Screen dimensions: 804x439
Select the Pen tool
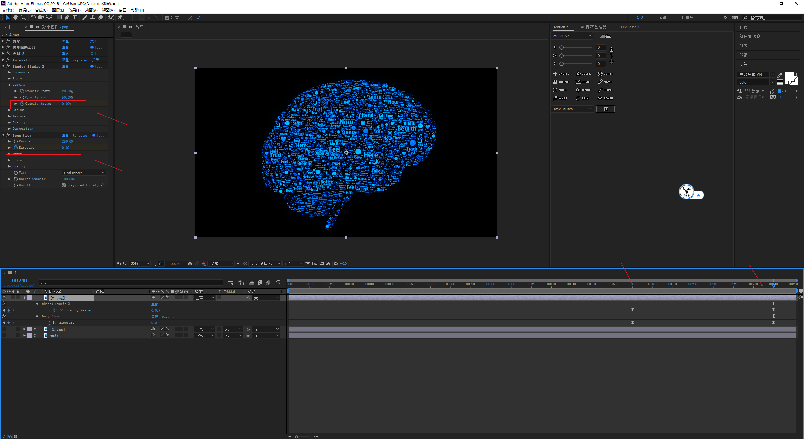pos(67,18)
